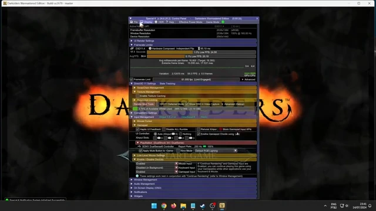
Task: Toggle Show OSD in Video Capture
Action: coord(187,104)
